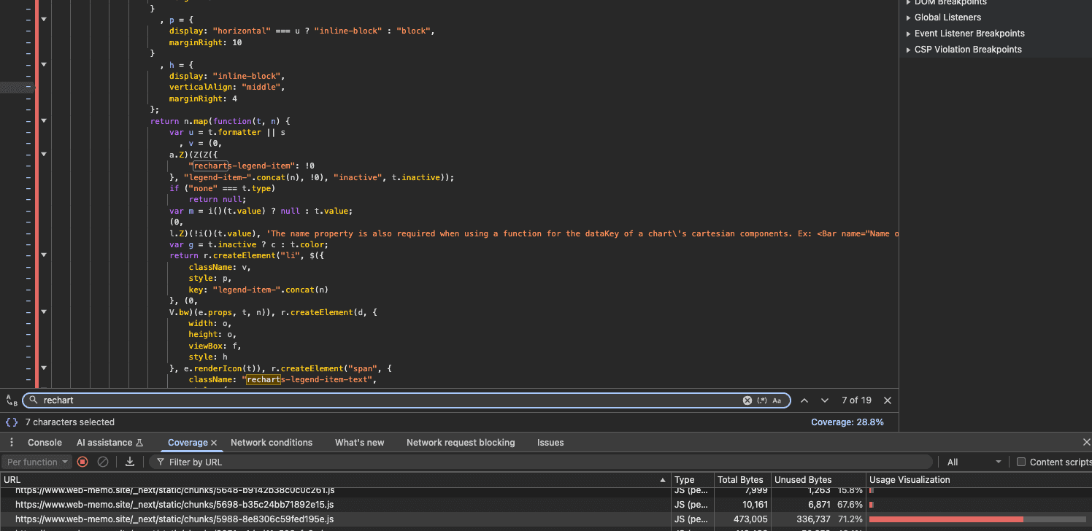The image size is (1092, 531).
Task: Click the pretty-print curly braces icon
Action: 12,422
